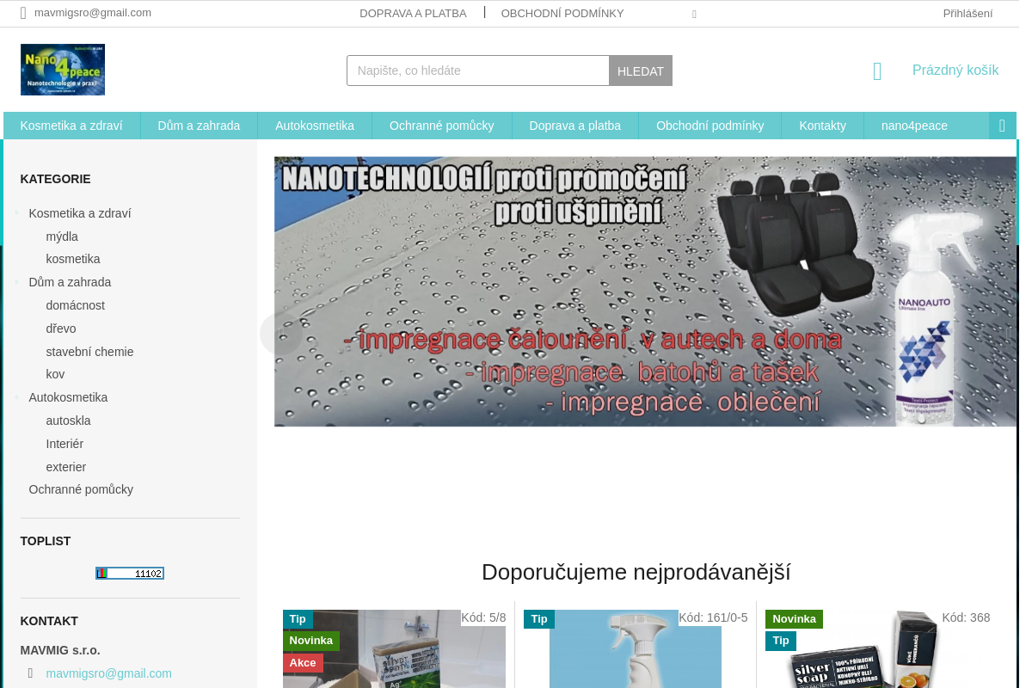This screenshot has height=688, width=1032.
Task: Click the Nano4peace logo
Action: tap(62, 69)
